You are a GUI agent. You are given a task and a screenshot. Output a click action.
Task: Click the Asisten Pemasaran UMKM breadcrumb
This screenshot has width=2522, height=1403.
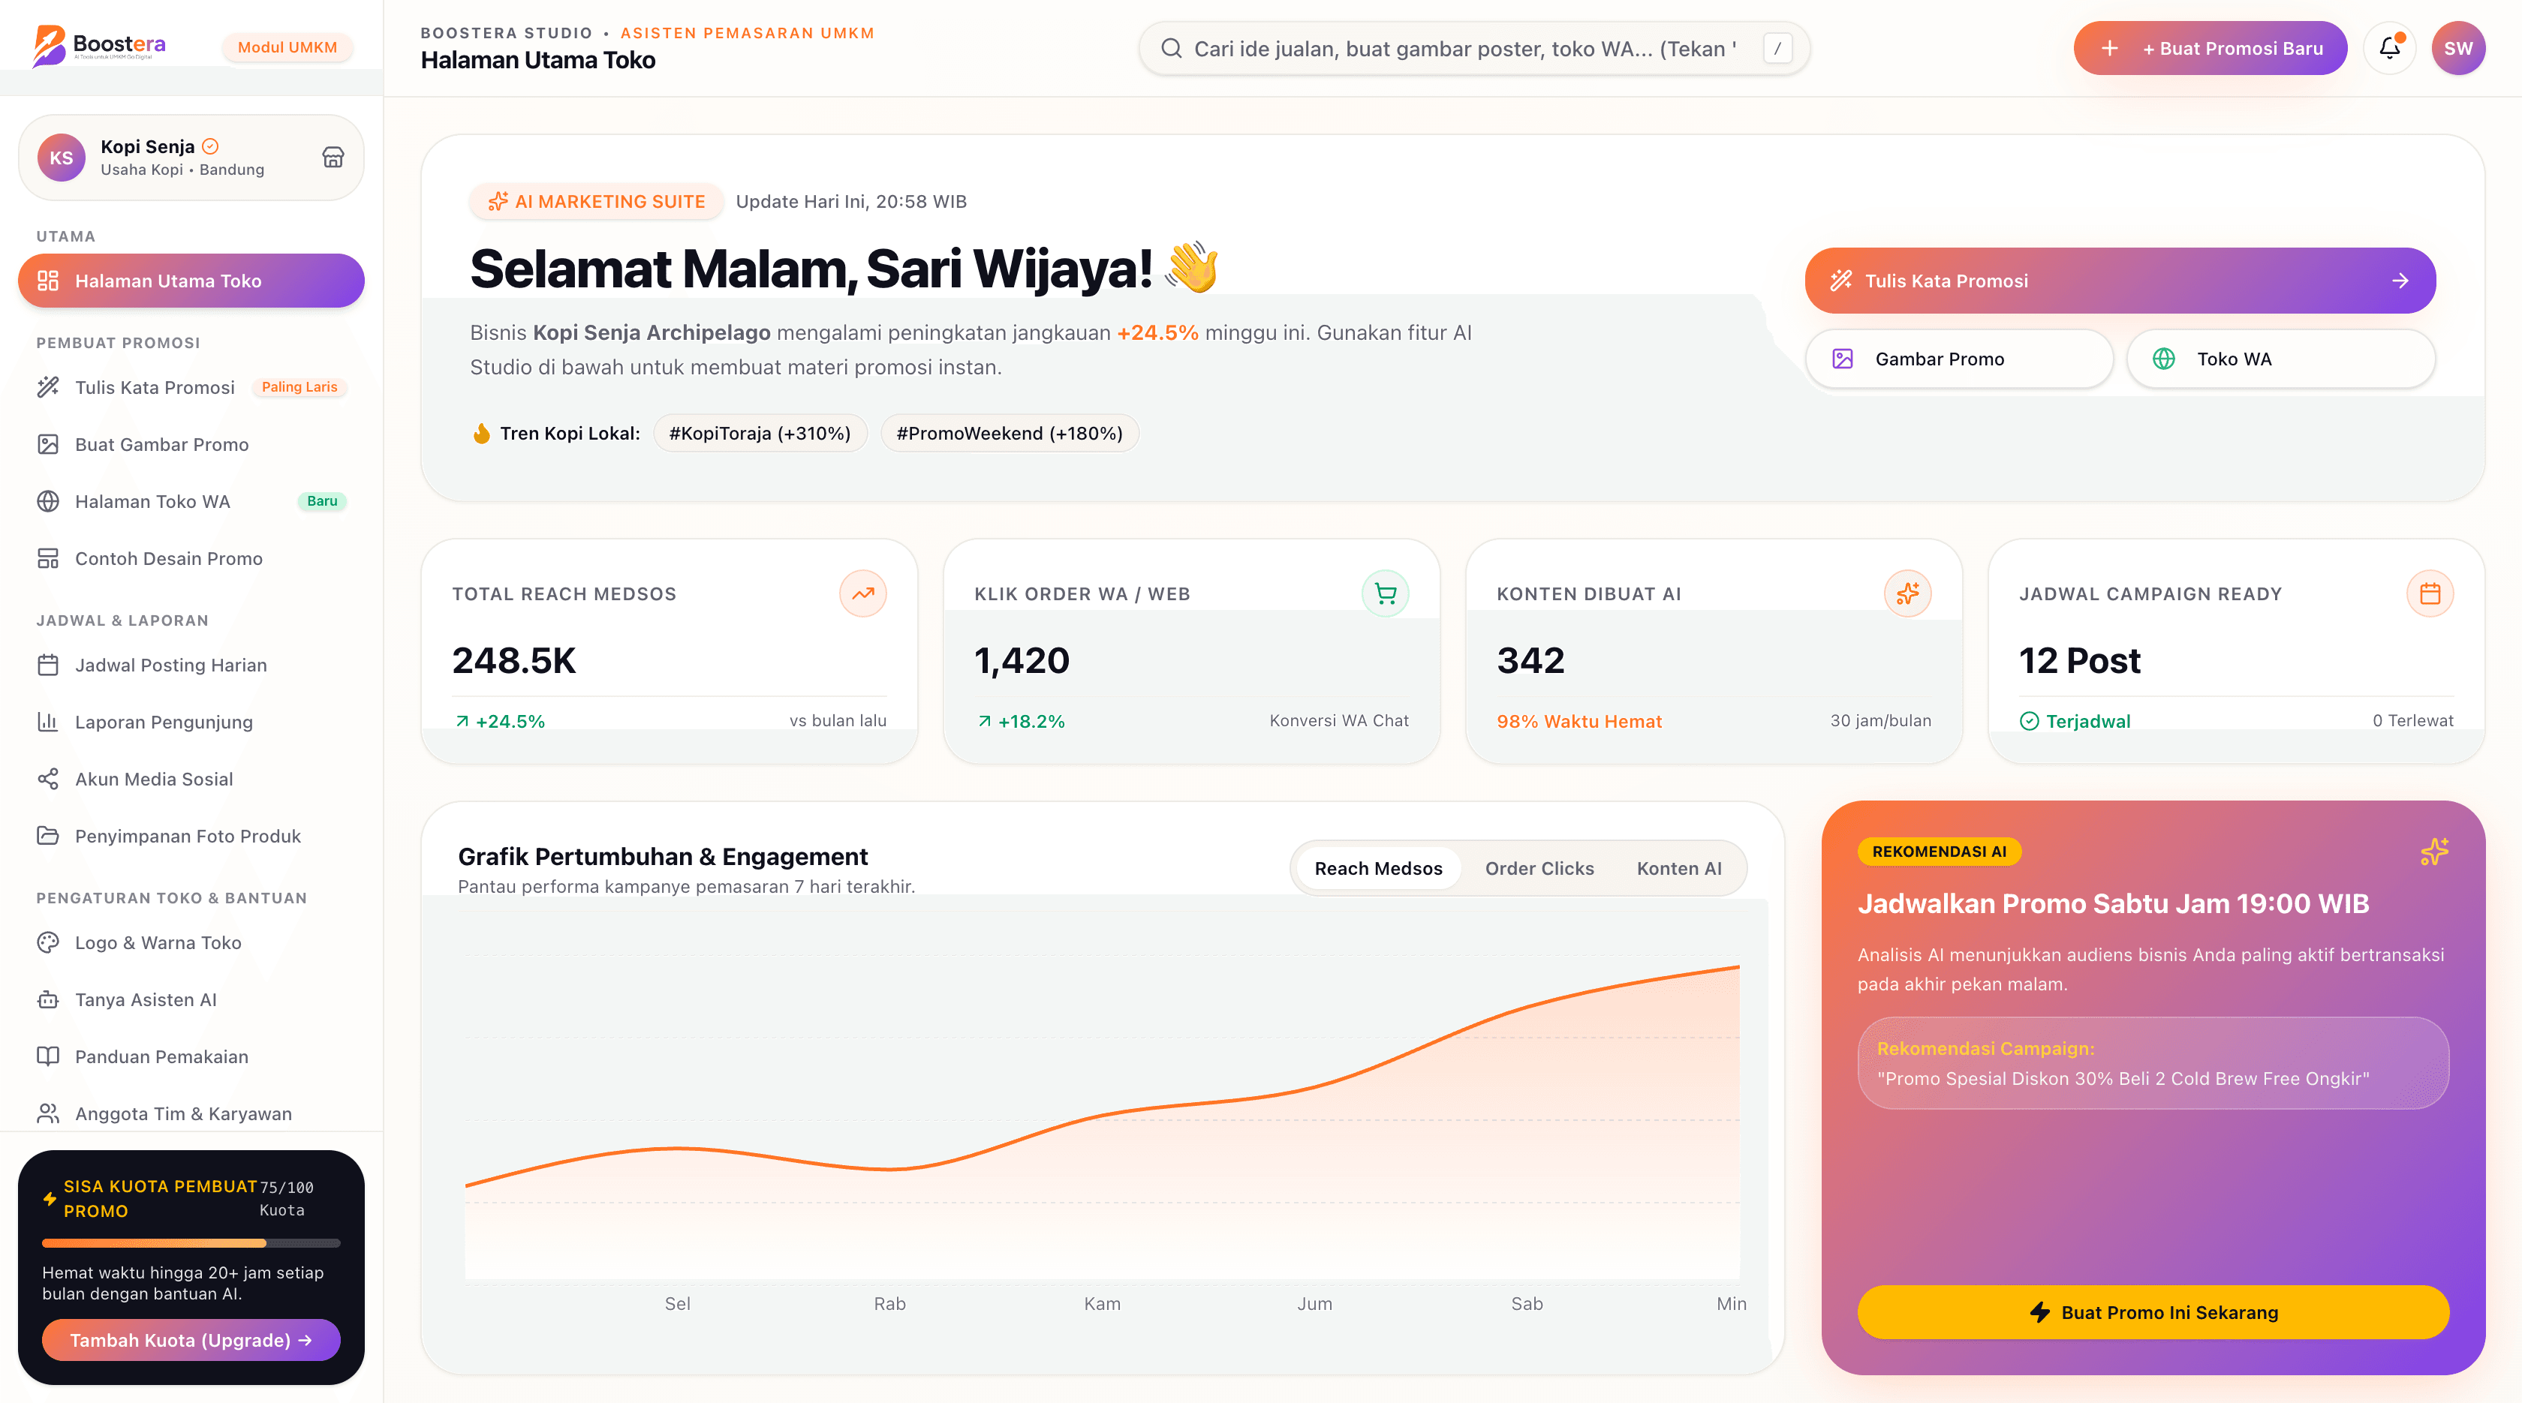pyautogui.click(x=747, y=33)
